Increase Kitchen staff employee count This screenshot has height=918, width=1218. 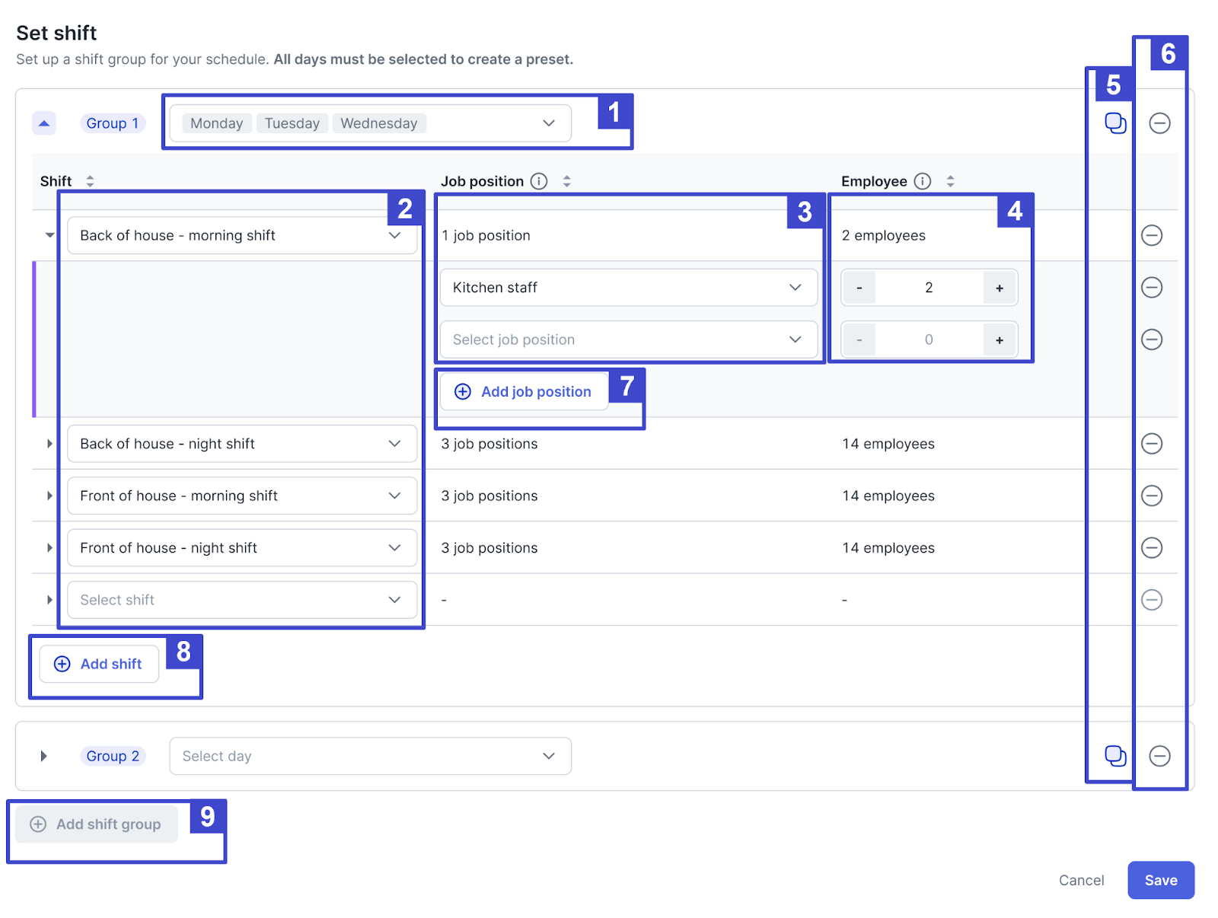click(x=1000, y=288)
